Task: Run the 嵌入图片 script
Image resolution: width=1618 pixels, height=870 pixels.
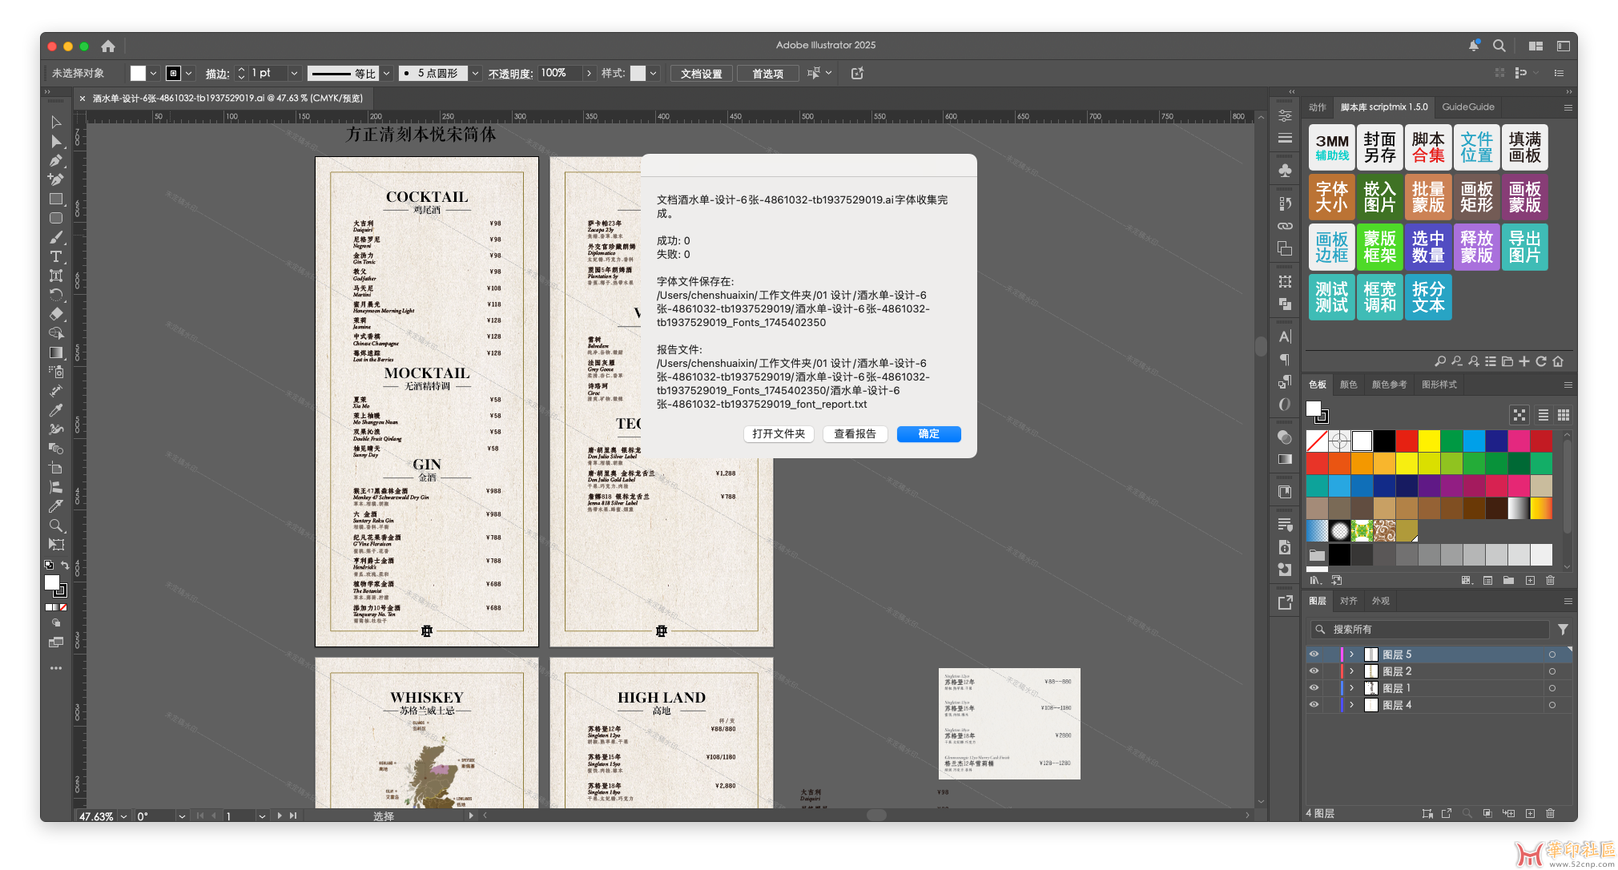Action: [x=1380, y=197]
